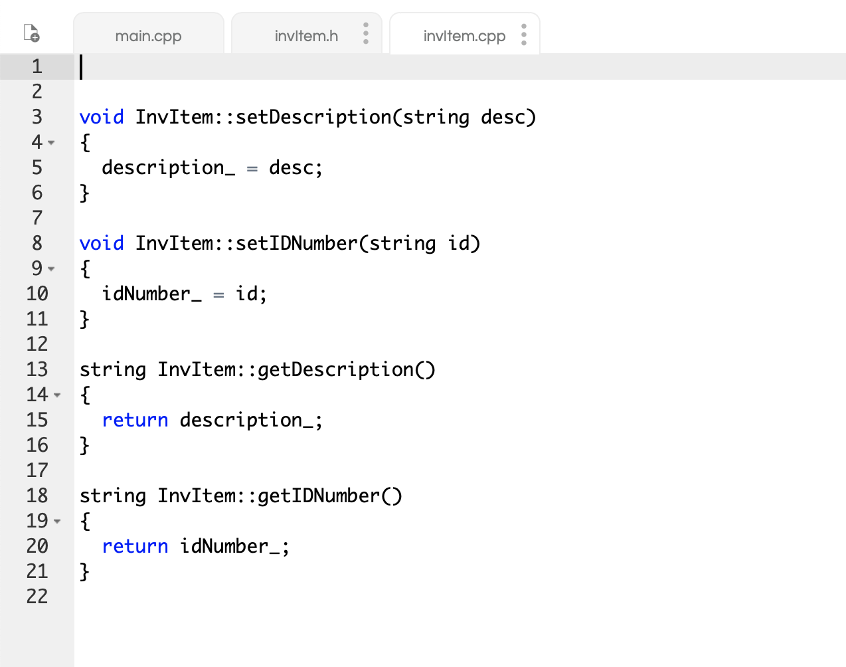Fold the code block at line 19
This screenshot has width=846, height=667.
click(x=57, y=521)
